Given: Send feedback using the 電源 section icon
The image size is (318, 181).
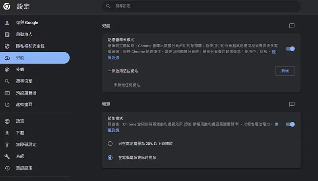Looking at the screenshot, I should click(292, 104).
